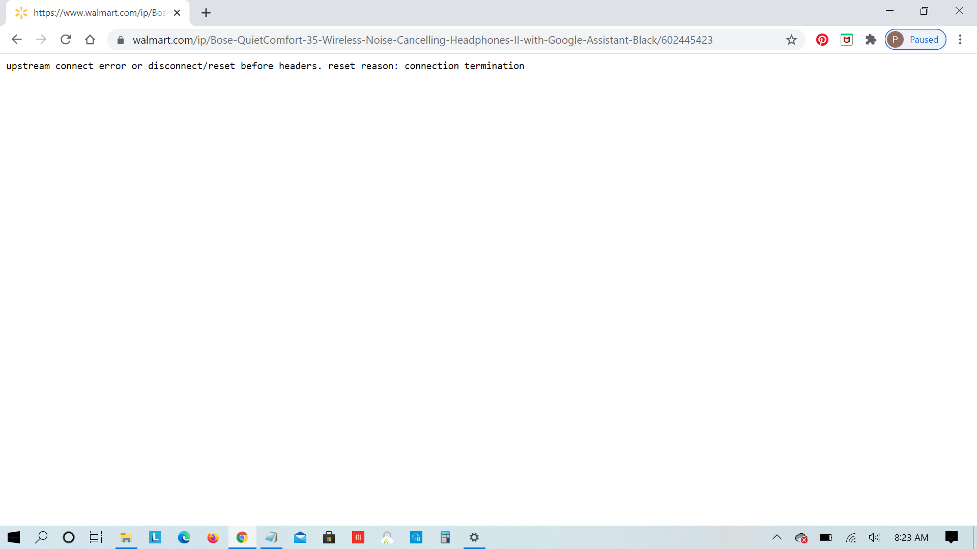The width and height of the screenshot is (977, 549).
Task: Select the Walmart browser tab
Action: (x=97, y=13)
